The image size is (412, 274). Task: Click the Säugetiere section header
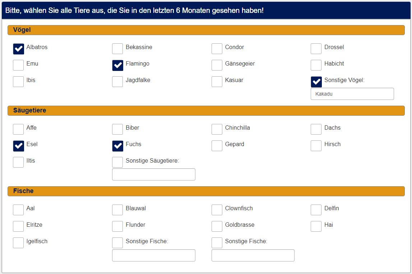tap(206, 111)
